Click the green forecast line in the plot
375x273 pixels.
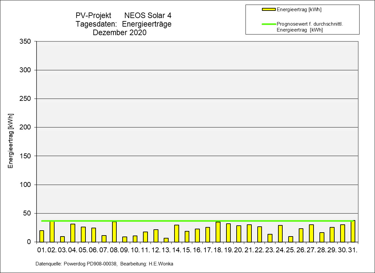click(197, 221)
